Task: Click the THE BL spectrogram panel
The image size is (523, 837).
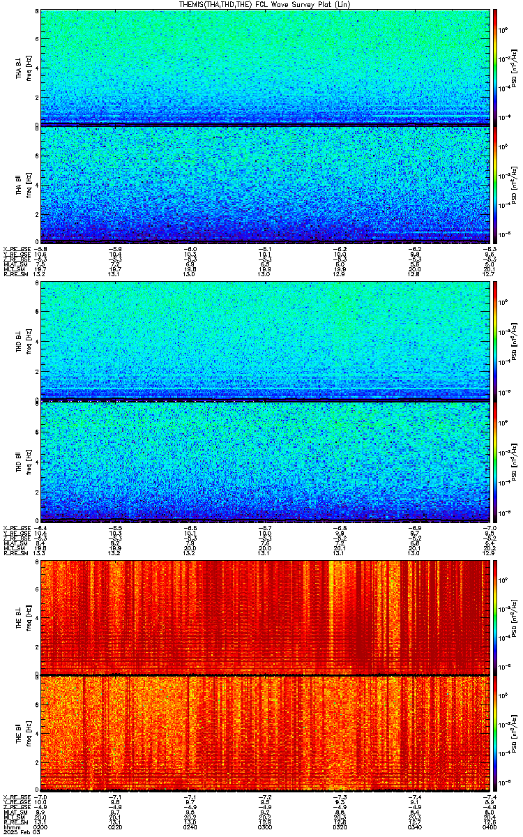Action: (x=266, y=617)
